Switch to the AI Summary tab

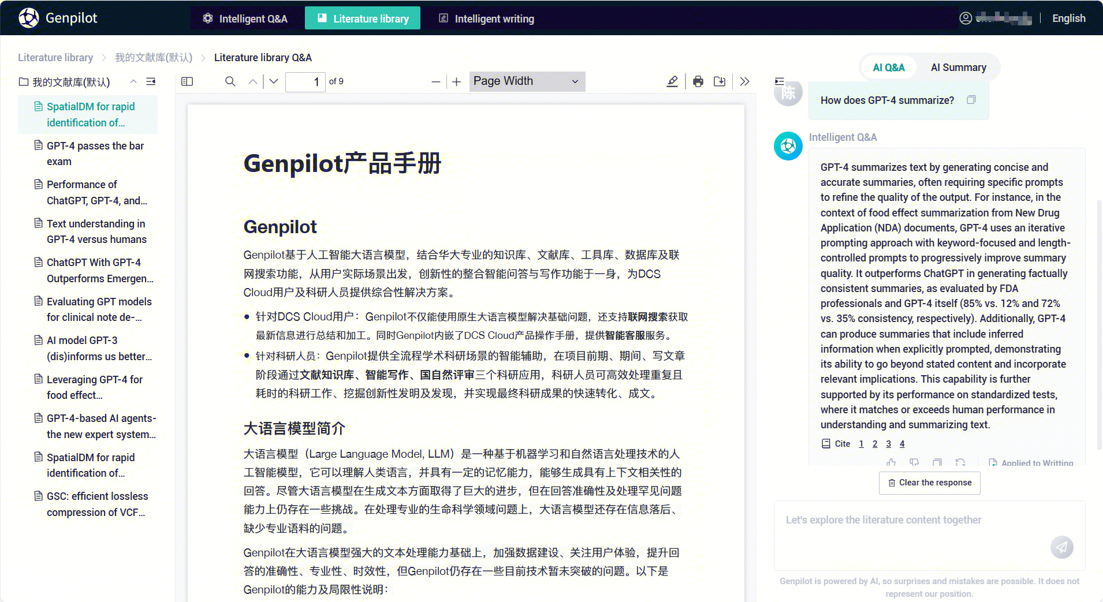[x=958, y=68]
